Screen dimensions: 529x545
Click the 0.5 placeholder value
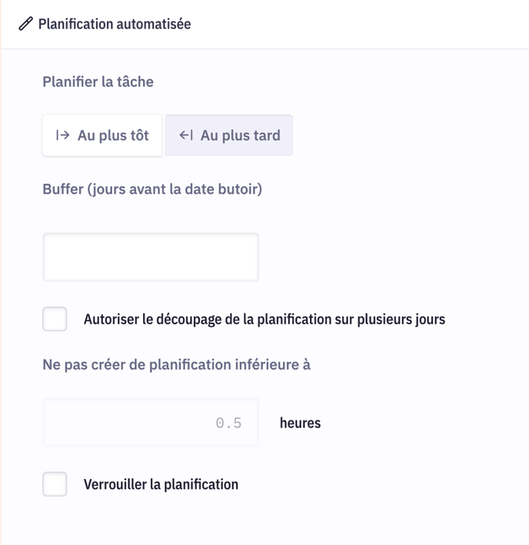click(228, 423)
